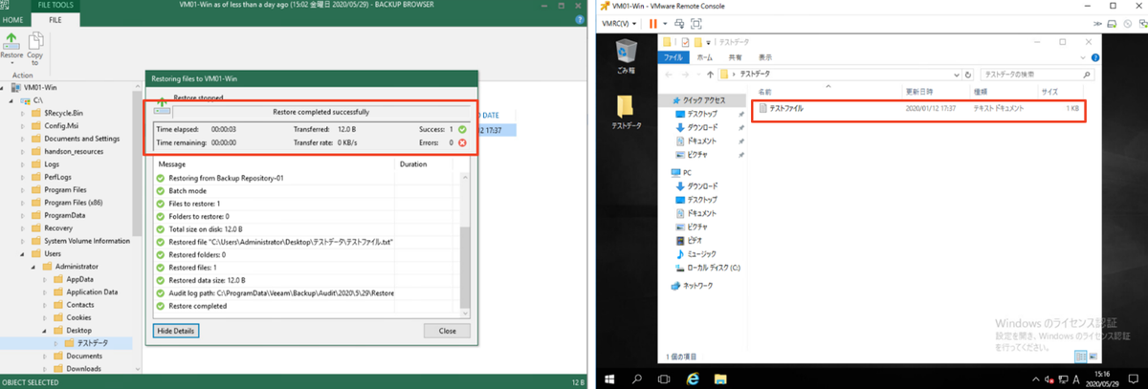1148x389 pixels.
Task: Collapse the Users folder node
Action: coord(24,253)
